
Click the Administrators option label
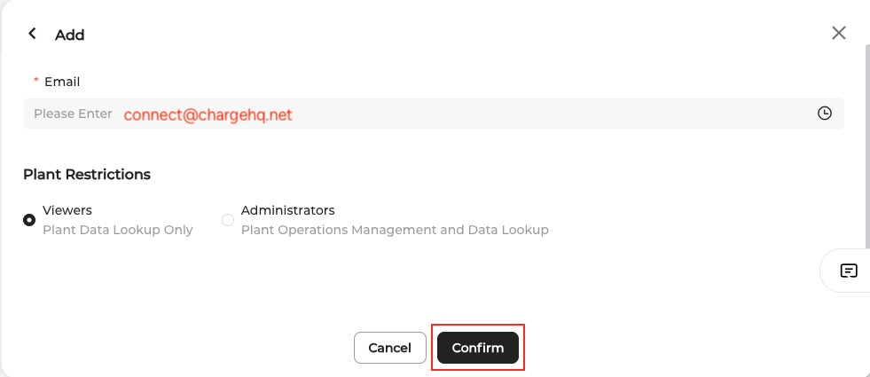coord(287,210)
